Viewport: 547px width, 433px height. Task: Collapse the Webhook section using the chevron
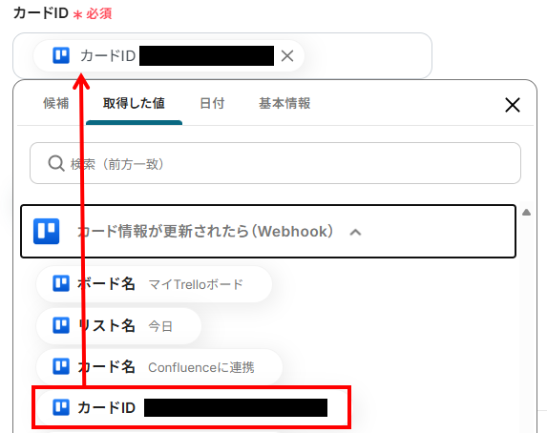click(355, 232)
